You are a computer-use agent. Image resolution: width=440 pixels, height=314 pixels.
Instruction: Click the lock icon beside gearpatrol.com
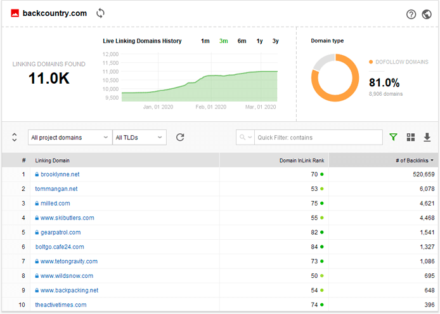tap(37, 233)
